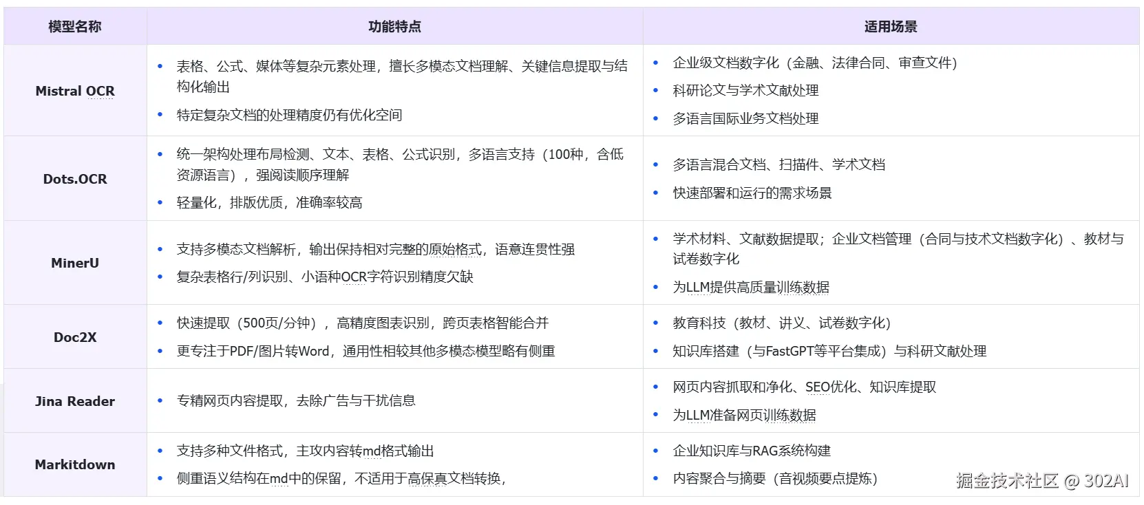Click the bullet starting 学术材料、文献数据提取
1144x505 pixels.
coord(898,248)
